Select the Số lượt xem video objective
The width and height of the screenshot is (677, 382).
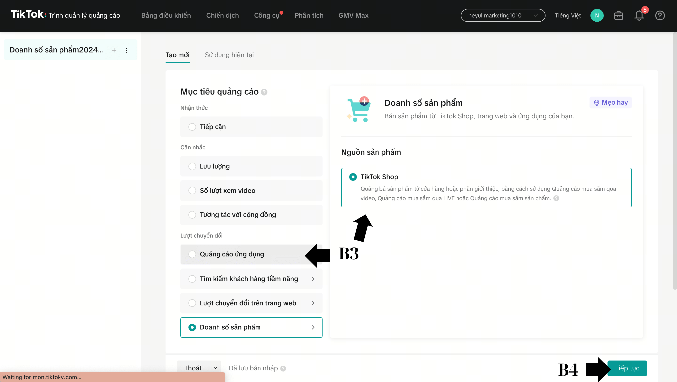click(x=251, y=191)
